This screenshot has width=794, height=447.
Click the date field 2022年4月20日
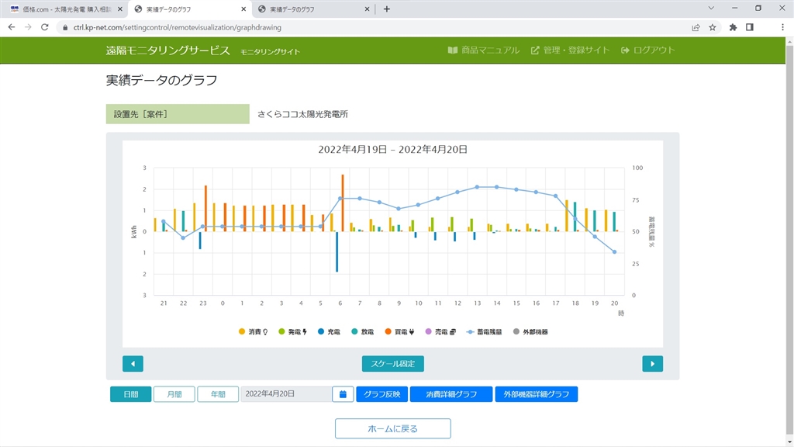[286, 393]
